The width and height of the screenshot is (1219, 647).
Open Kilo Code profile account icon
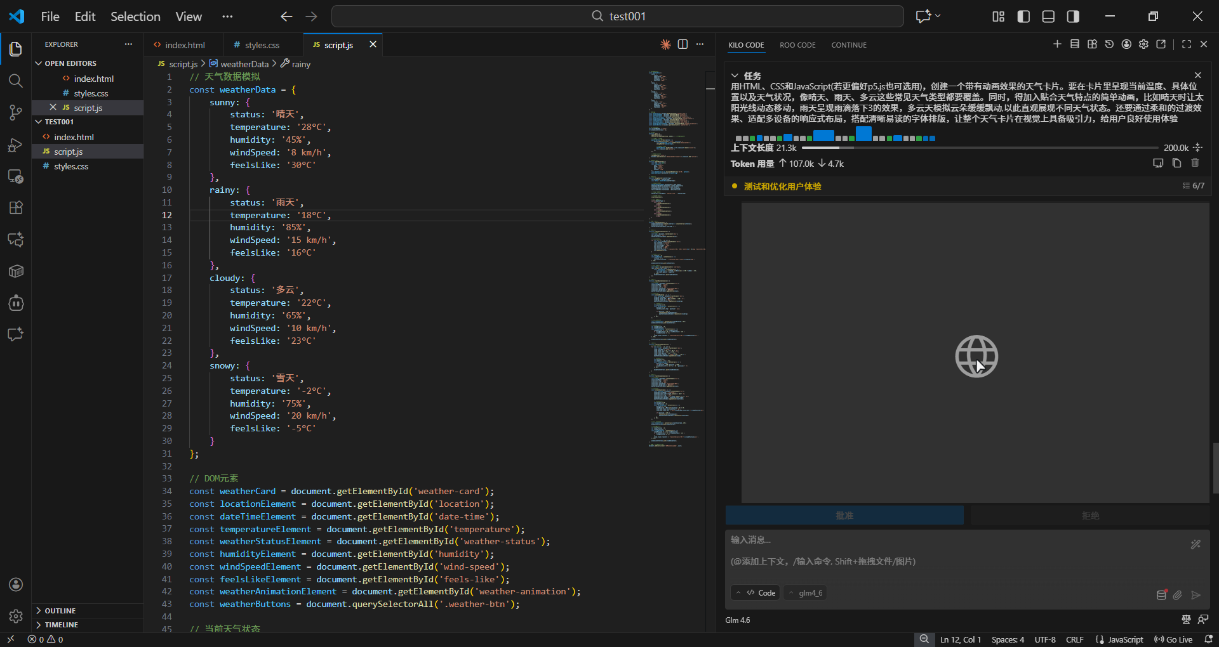1126,44
